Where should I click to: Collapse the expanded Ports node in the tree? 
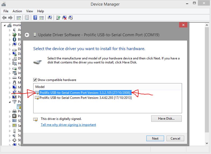[10, 102]
